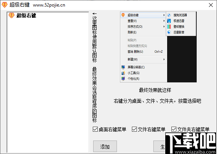Click 撤消 删除(U) in the preview menu

pos(135,52)
